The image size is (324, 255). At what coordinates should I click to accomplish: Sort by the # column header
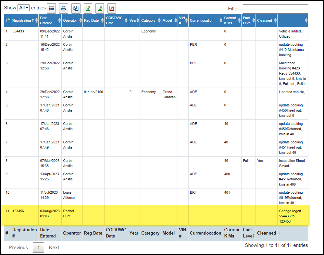tap(7, 20)
